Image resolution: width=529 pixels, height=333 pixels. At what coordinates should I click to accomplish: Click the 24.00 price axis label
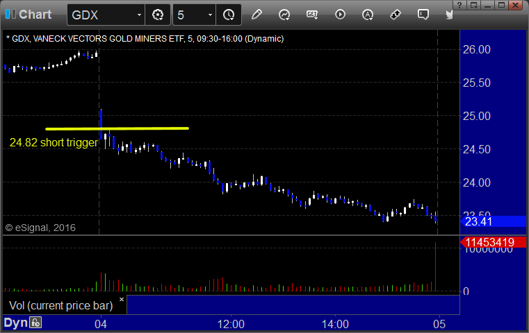pyautogui.click(x=477, y=183)
